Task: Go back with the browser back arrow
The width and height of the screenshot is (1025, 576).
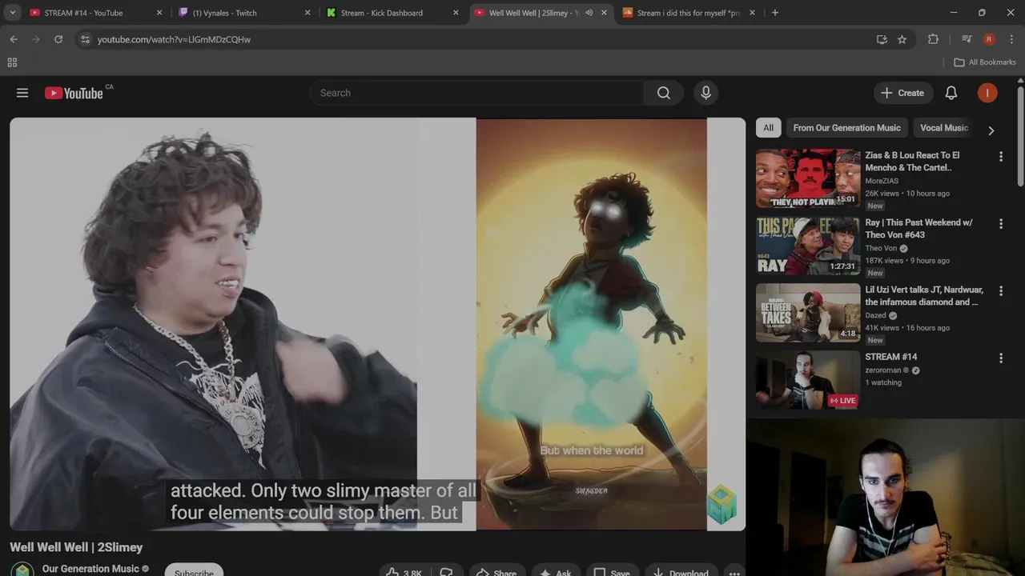Action: point(14,39)
